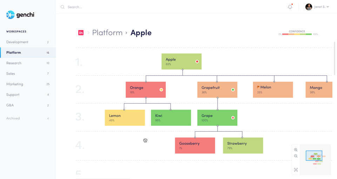Click the flag icon on Melon
This screenshot has height=179, width=337.
pyautogui.click(x=258, y=87)
